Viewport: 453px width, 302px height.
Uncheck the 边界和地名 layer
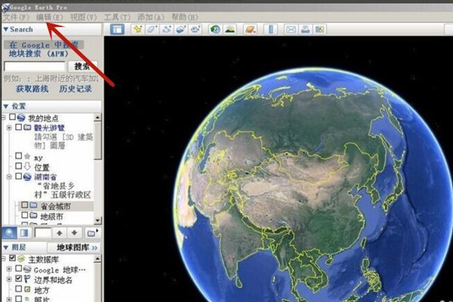(19, 279)
